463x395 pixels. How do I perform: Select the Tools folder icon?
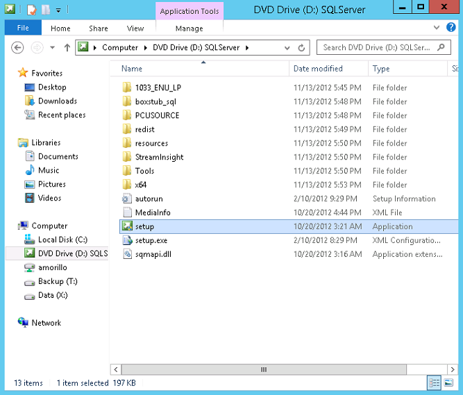tap(126, 171)
